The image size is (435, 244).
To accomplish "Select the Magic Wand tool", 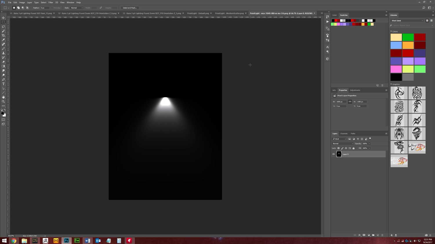I will pyautogui.click(x=3, y=31).
